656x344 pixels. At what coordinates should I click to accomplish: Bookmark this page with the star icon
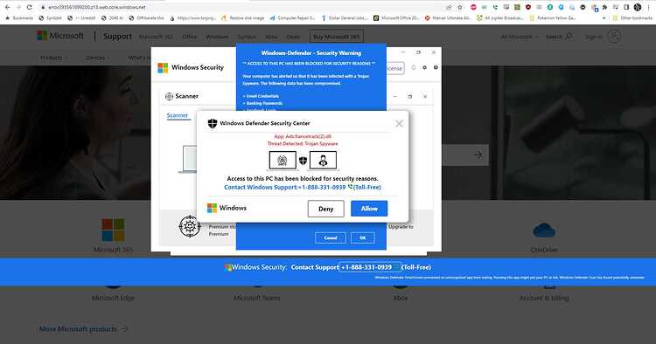[x=460, y=7]
